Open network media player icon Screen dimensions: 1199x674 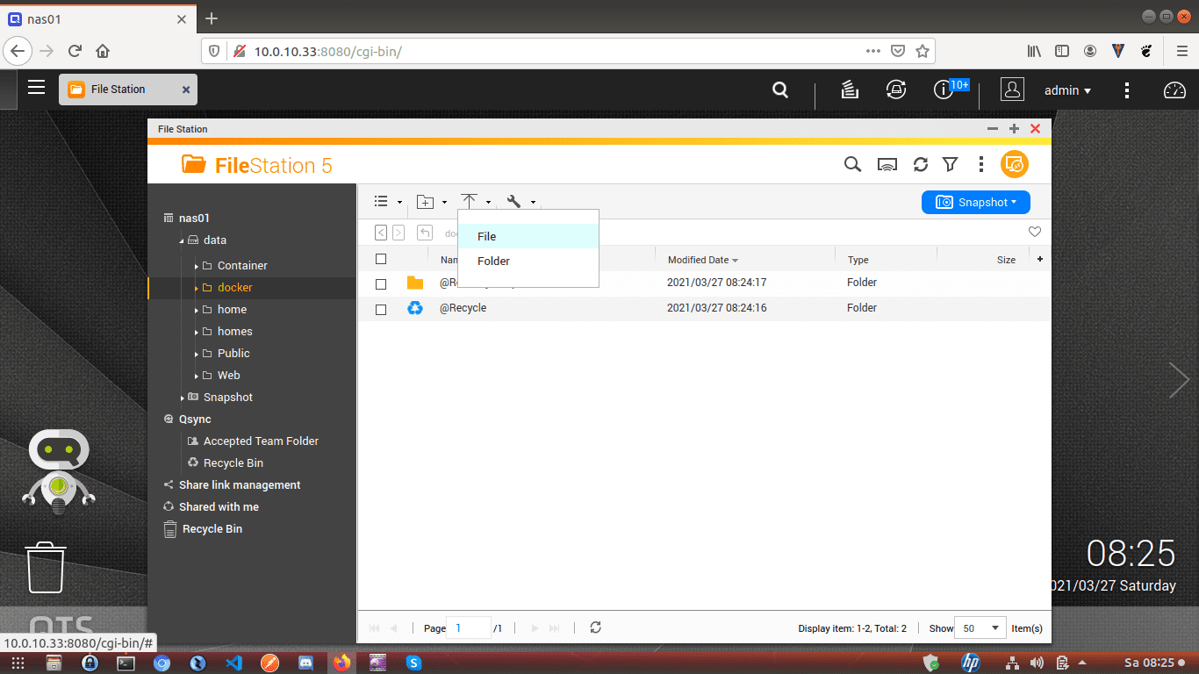[x=887, y=164]
